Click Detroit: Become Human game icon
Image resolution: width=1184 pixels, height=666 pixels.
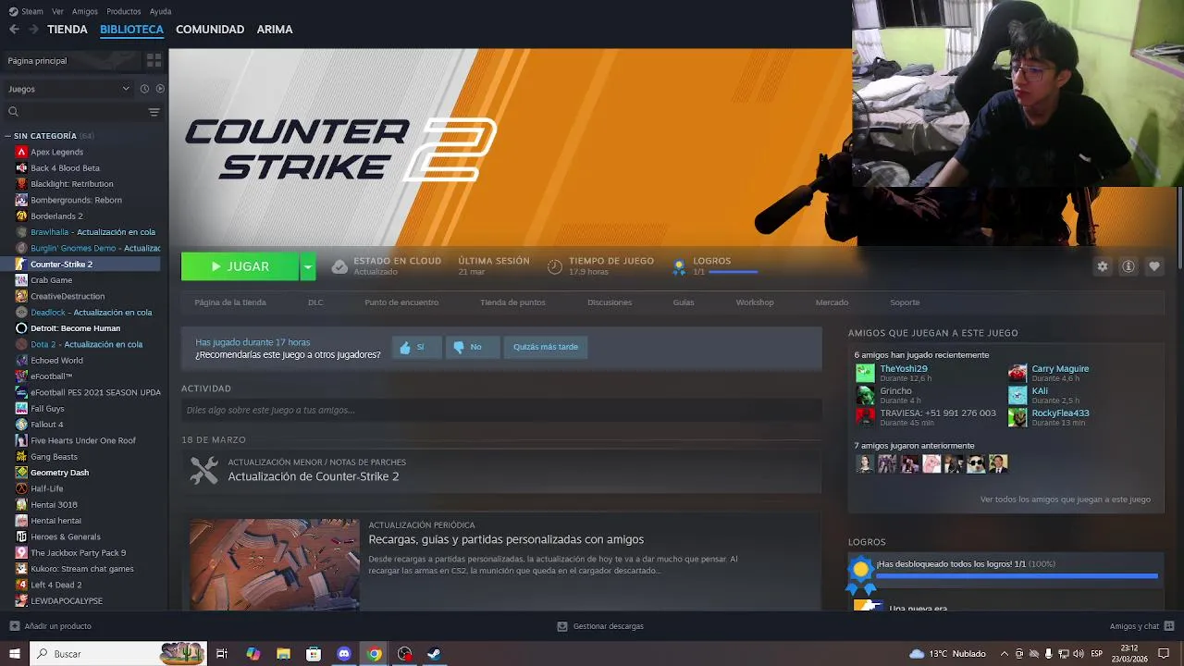(x=21, y=328)
